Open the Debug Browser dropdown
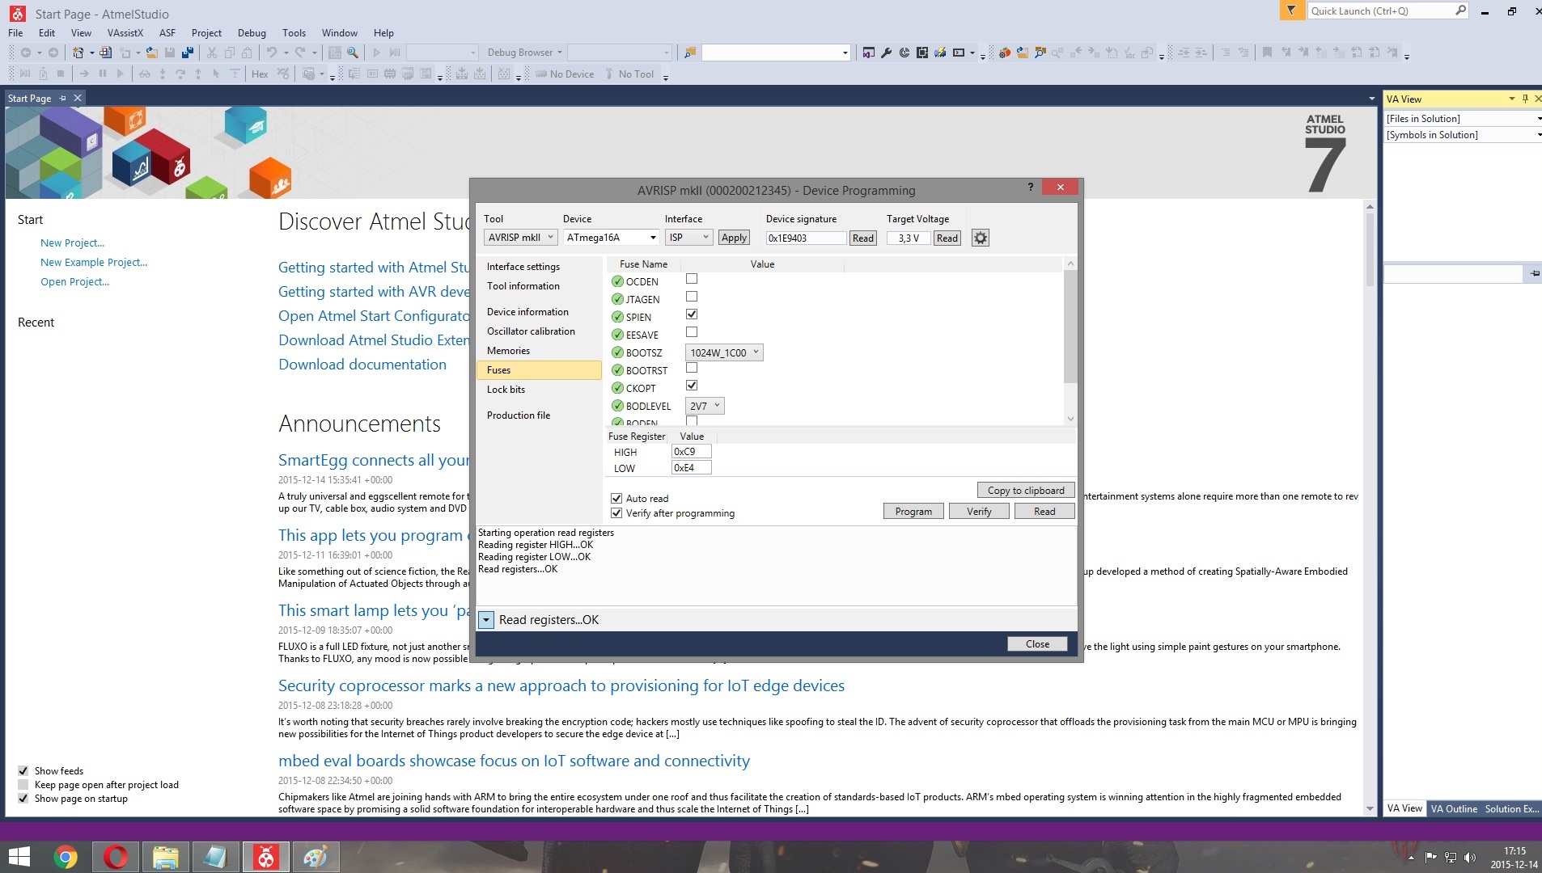The height and width of the screenshot is (873, 1542). (x=524, y=53)
